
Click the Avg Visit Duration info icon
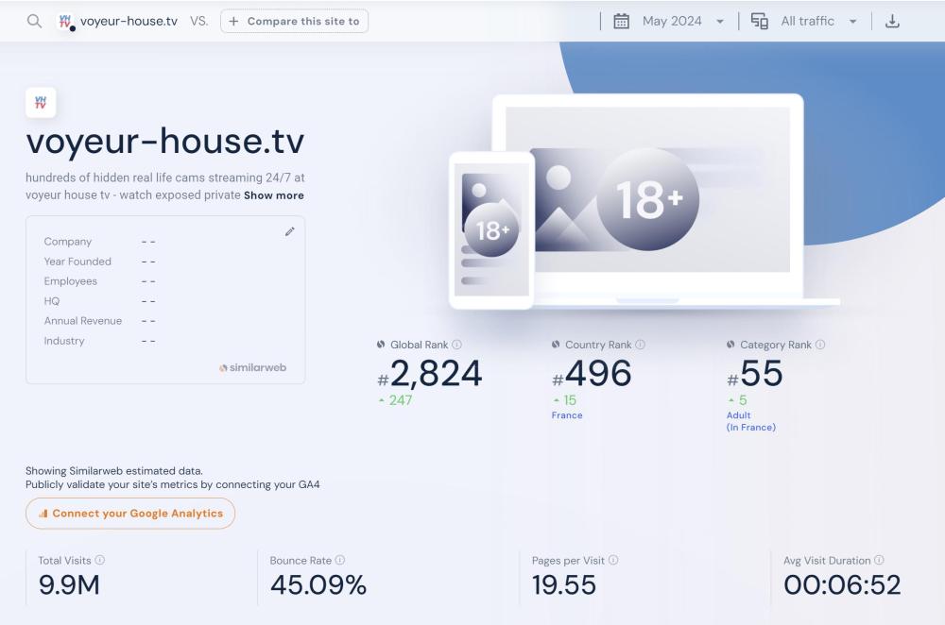[x=880, y=561]
